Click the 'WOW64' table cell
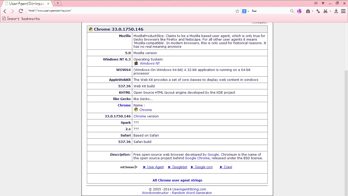 (x=110, y=71)
